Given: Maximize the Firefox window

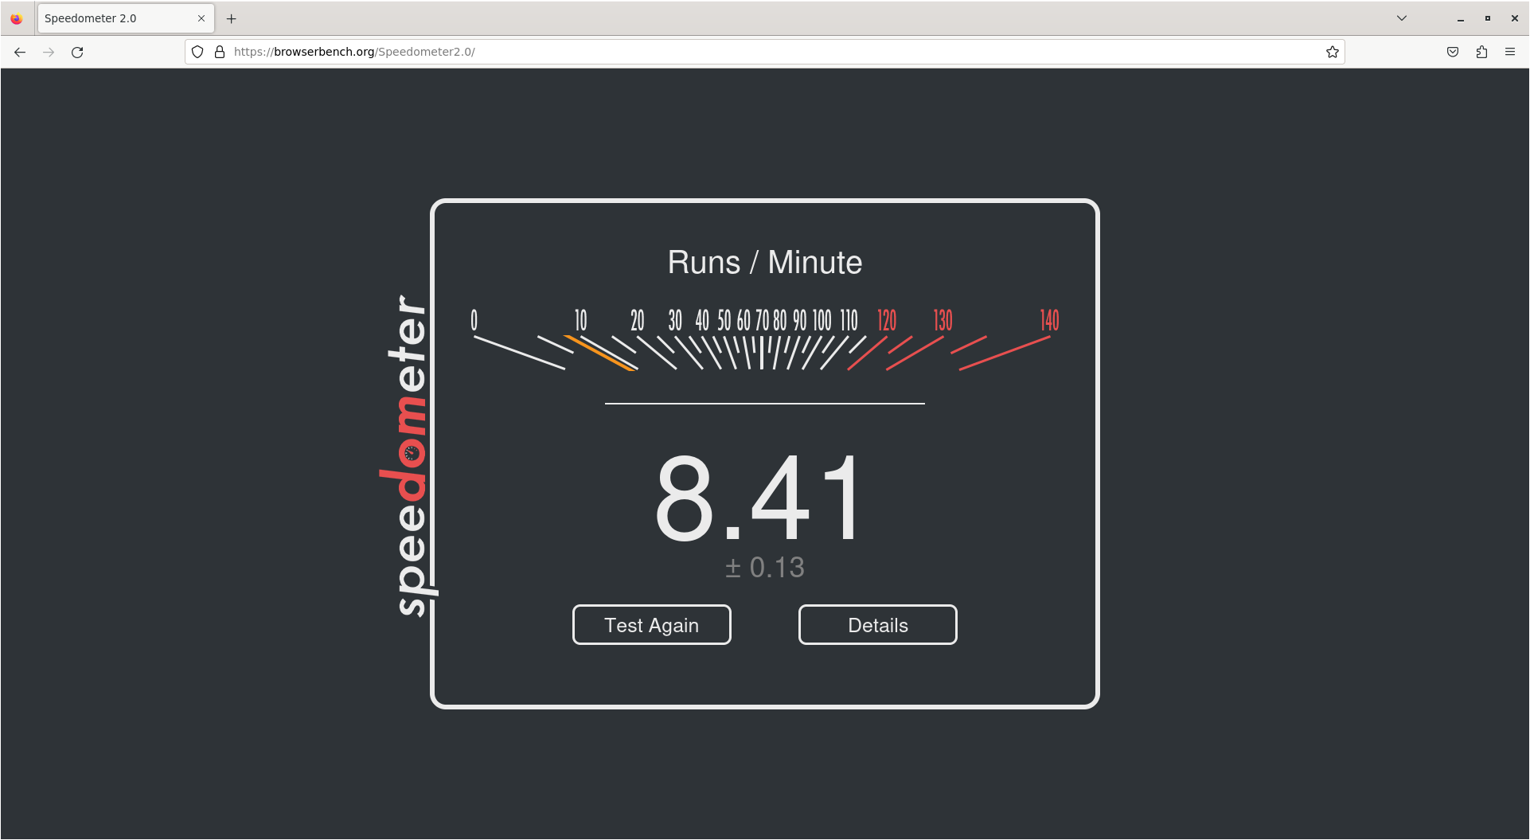Looking at the screenshot, I should pyautogui.click(x=1487, y=18).
